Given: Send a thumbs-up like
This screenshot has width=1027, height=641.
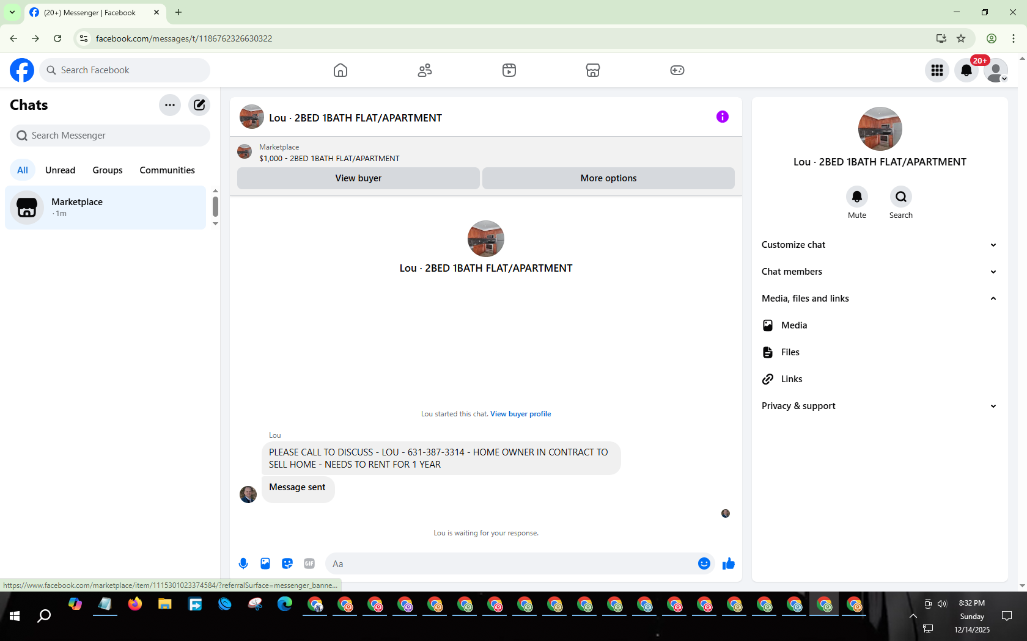Looking at the screenshot, I should pos(729,563).
